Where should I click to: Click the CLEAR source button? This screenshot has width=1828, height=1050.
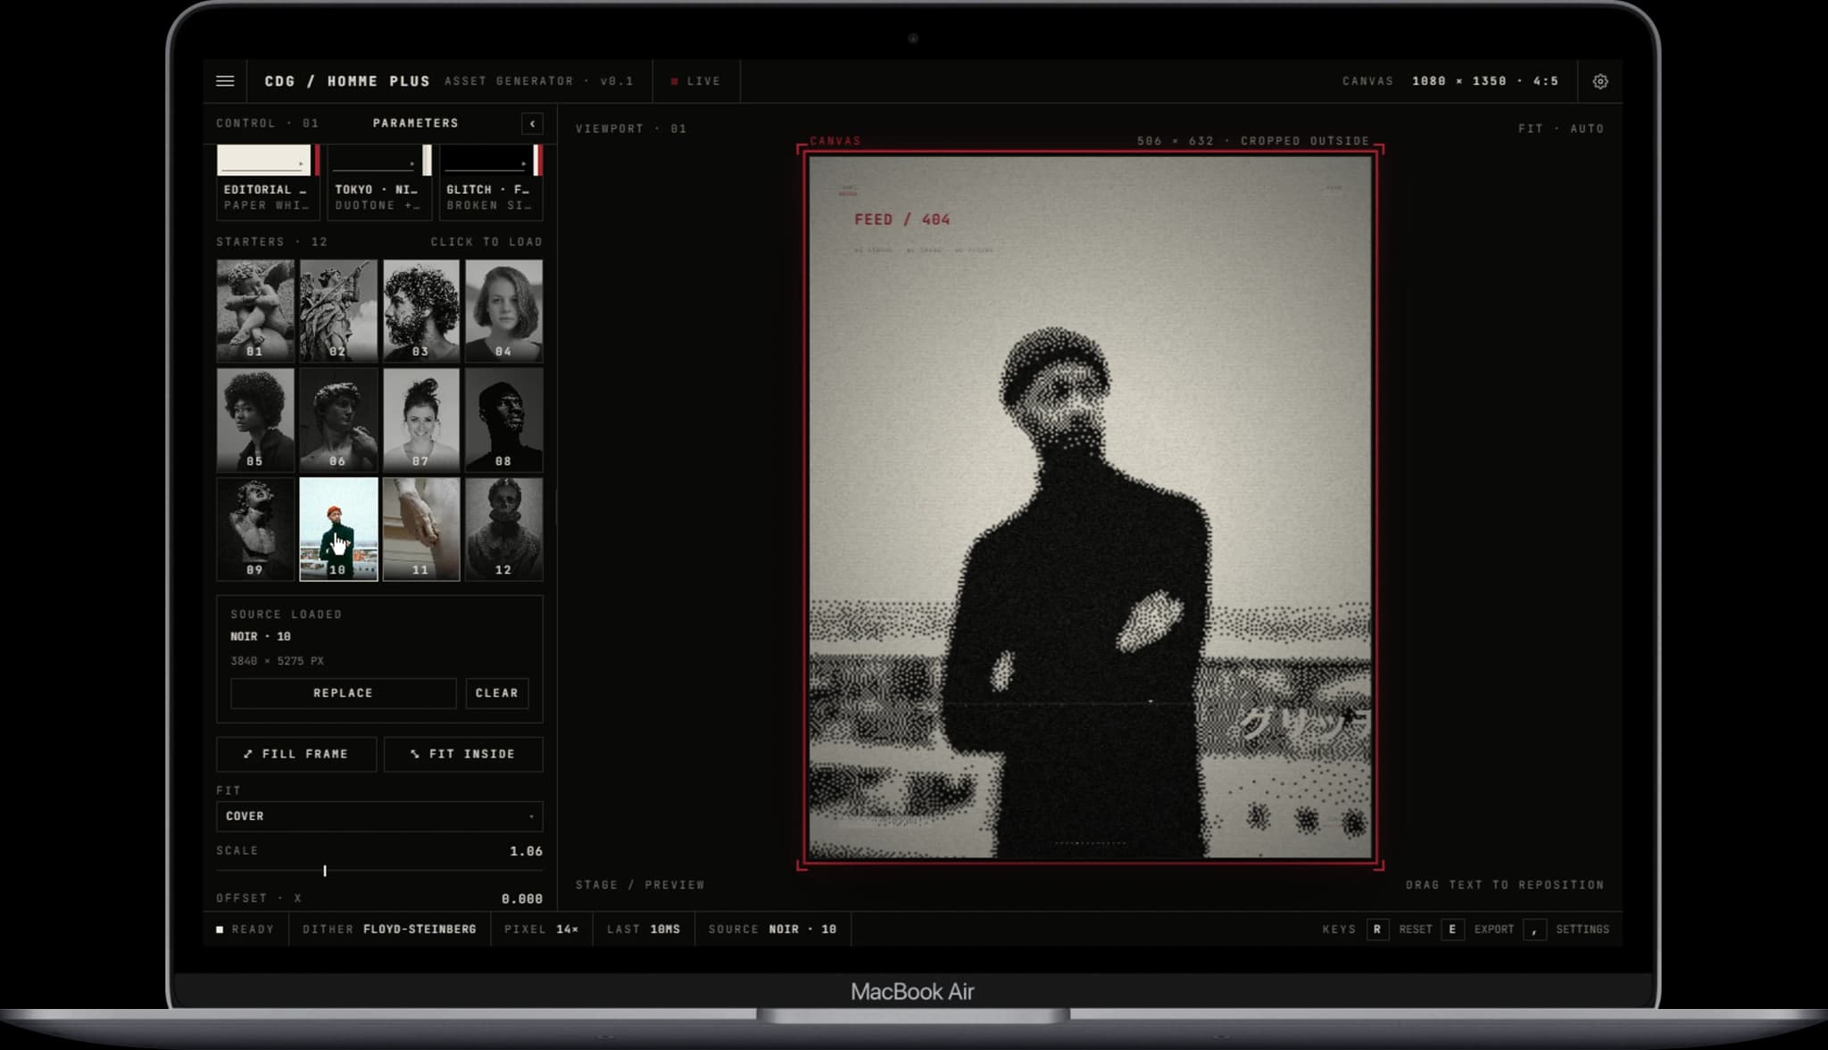[497, 693]
